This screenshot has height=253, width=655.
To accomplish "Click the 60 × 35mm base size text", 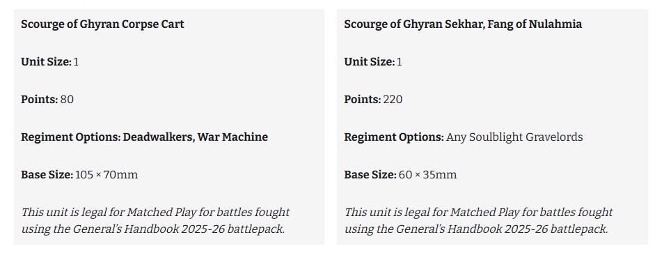I will pos(427,175).
